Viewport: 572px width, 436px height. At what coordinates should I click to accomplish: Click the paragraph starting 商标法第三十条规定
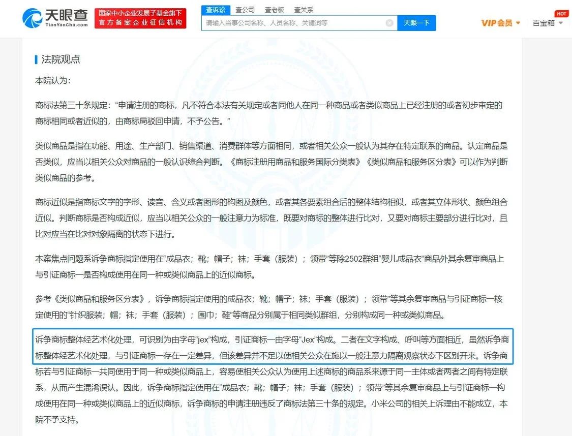click(x=269, y=113)
